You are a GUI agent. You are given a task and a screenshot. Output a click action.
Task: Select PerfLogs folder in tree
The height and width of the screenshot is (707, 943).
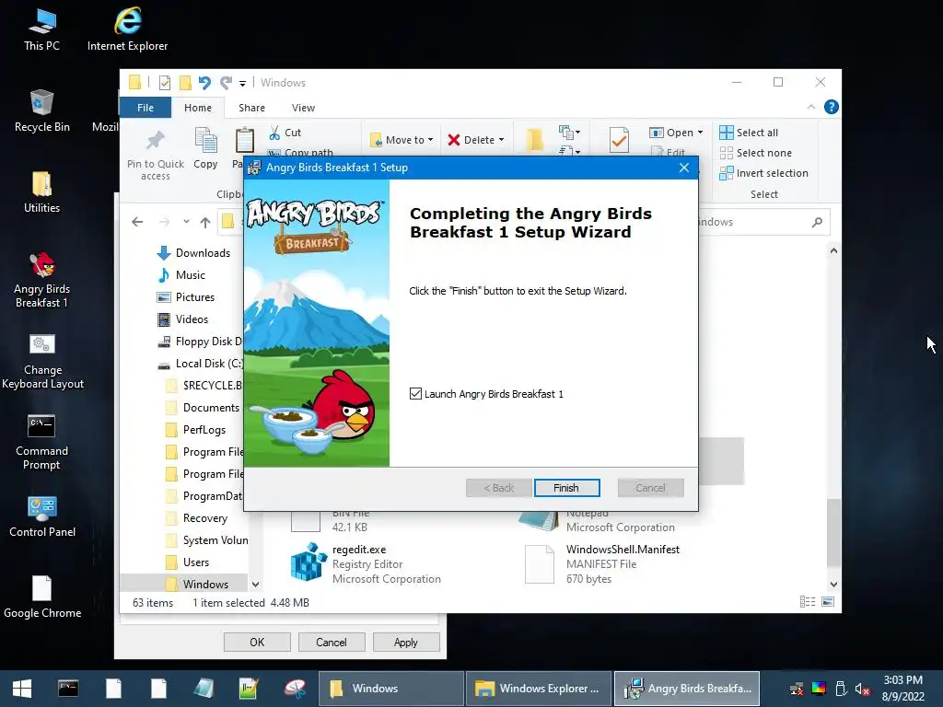[196, 430]
